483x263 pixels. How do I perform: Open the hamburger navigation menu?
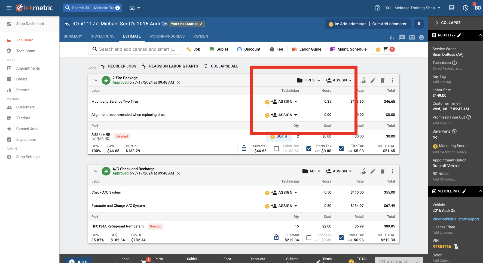click(x=9, y=8)
